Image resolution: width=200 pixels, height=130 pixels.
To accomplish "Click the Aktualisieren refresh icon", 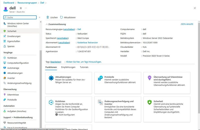I will tap(61, 17).
